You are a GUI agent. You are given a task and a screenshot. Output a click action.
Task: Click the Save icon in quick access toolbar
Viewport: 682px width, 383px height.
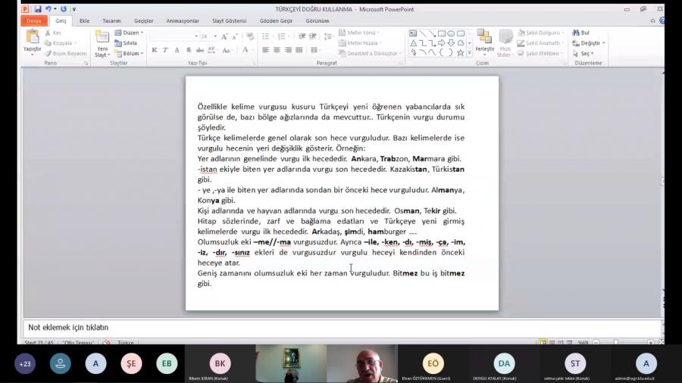37,9
